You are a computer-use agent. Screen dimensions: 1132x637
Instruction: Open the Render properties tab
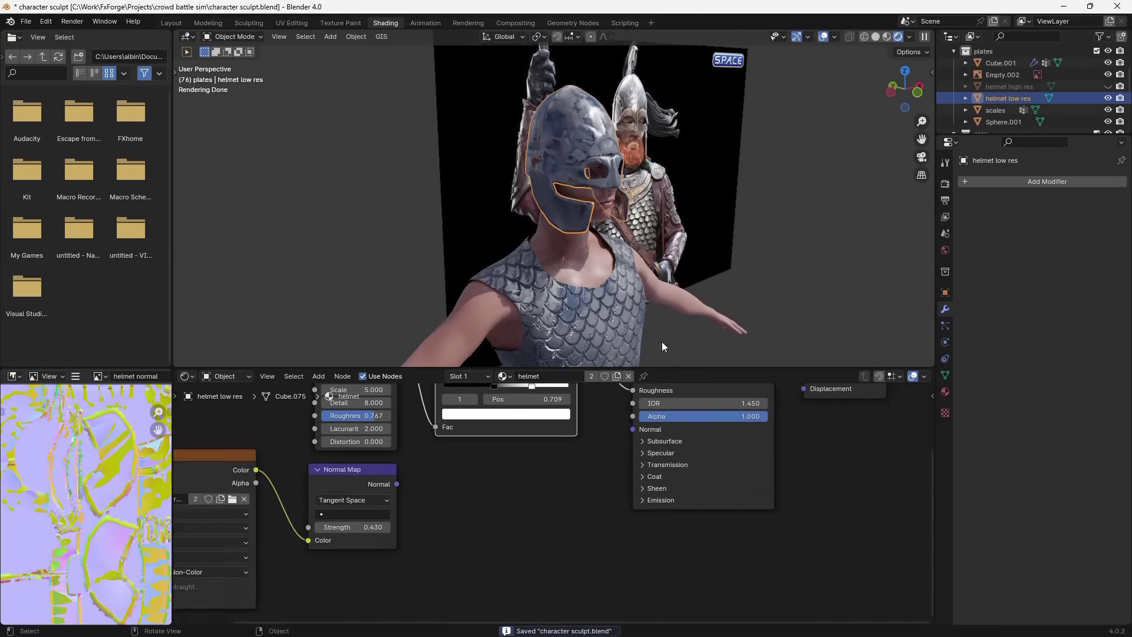945,183
